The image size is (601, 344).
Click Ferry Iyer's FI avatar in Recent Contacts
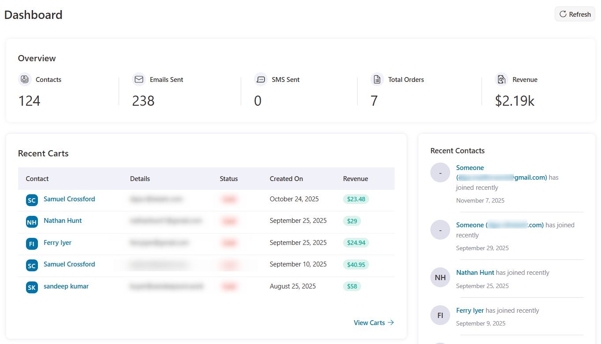tap(440, 315)
